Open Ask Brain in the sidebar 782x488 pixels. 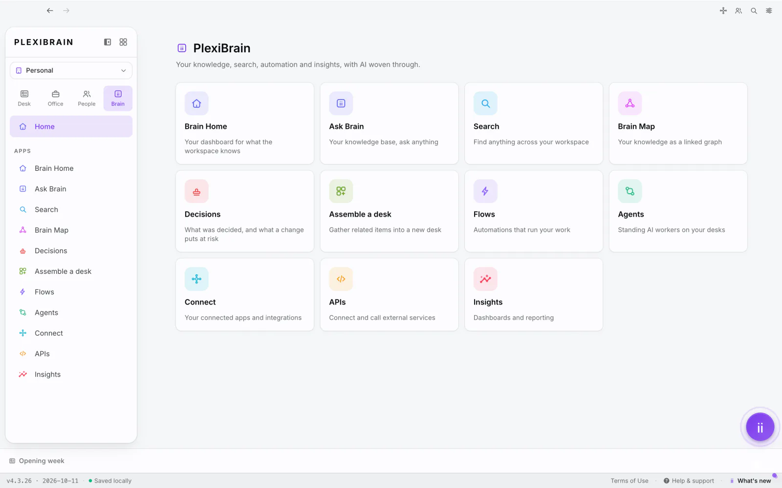pyautogui.click(x=71, y=189)
